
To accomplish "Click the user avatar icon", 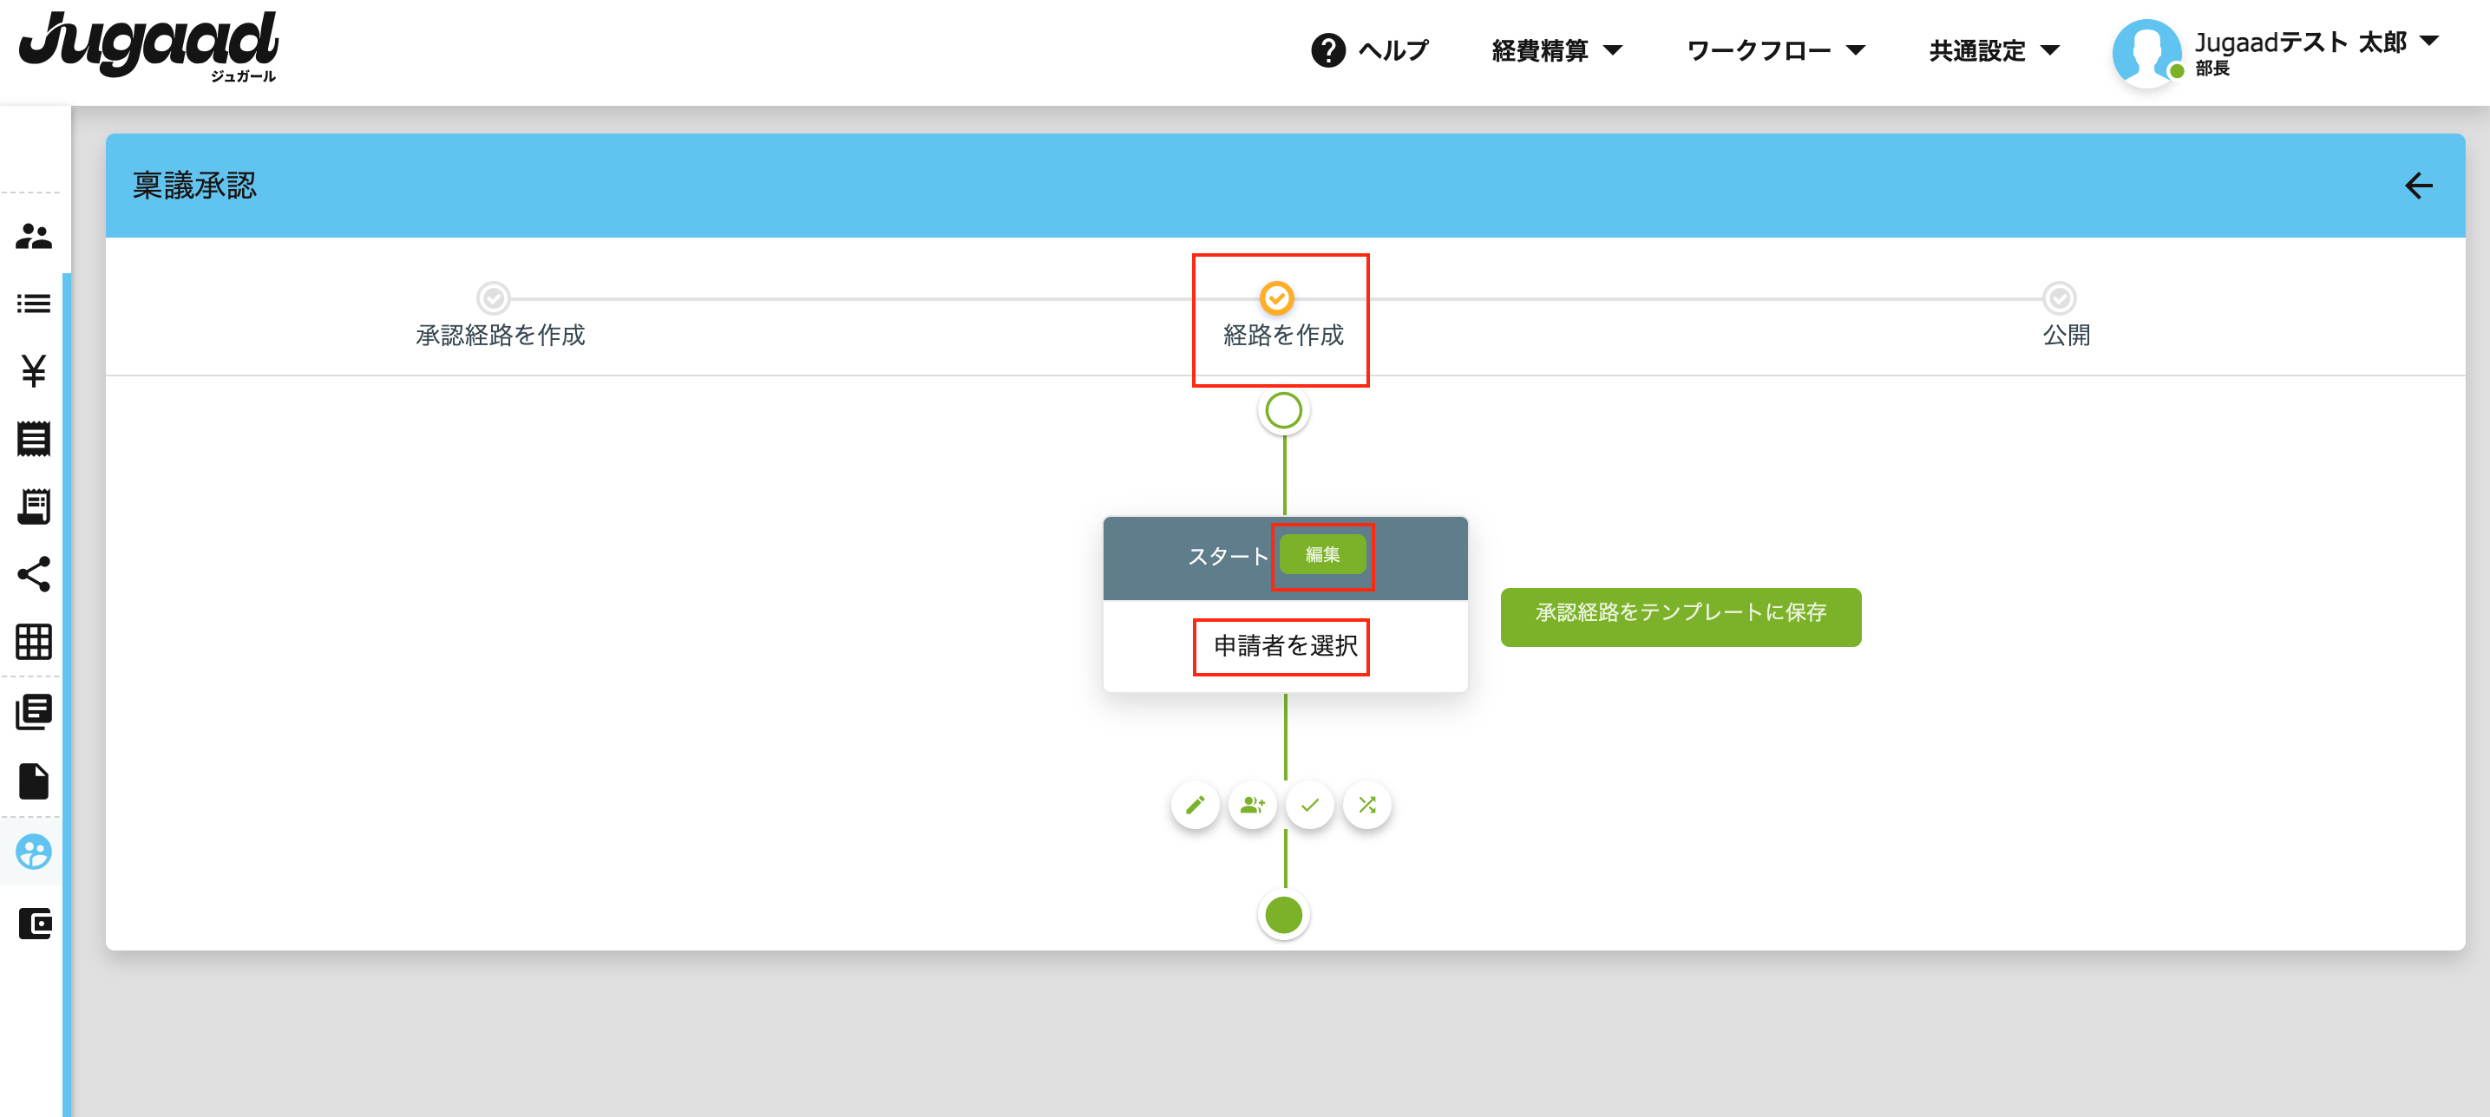I will pyautogui.click(x=2146, y=53).
